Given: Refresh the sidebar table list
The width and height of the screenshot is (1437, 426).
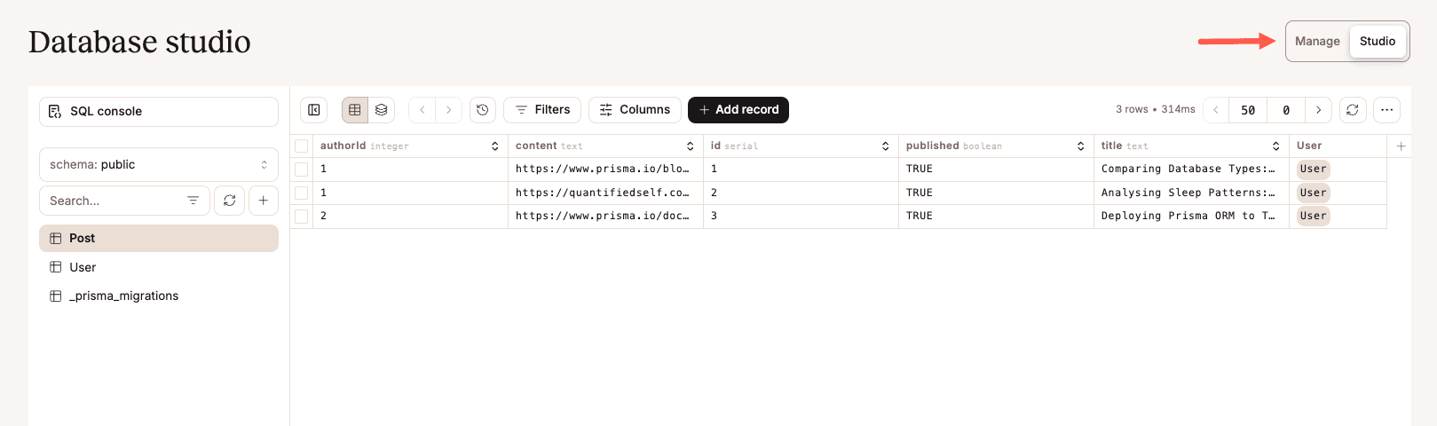Looking at the screenshot, I should [x=229, y=201].
